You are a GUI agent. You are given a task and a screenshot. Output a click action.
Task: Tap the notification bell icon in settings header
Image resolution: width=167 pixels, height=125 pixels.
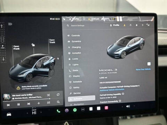tap(137, 25)
